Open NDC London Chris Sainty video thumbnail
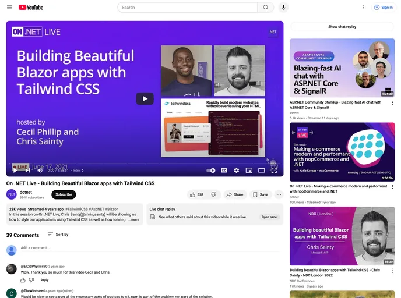The height and width of the screenshot is (298, 401). coord(342,236)
